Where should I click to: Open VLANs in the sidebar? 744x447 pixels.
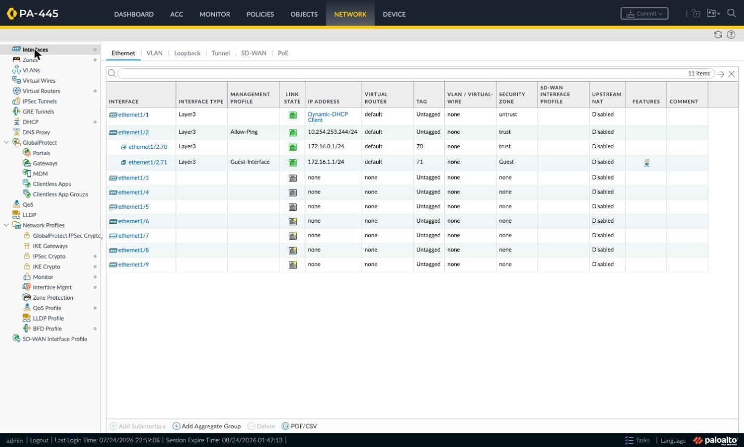tap(31, 70)
